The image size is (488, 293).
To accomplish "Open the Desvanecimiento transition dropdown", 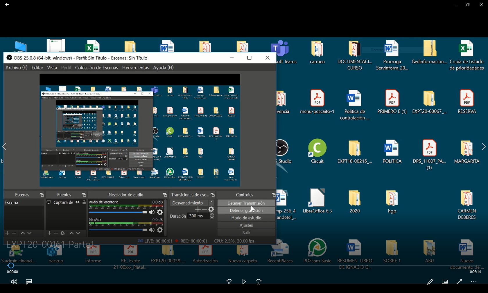I will 192,203.
